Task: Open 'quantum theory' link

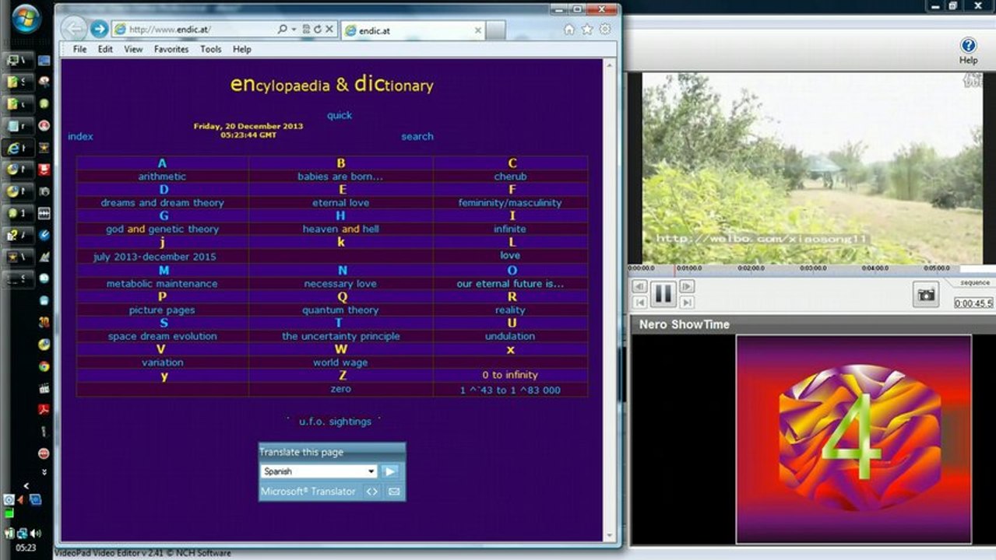Action: [340, 310]
